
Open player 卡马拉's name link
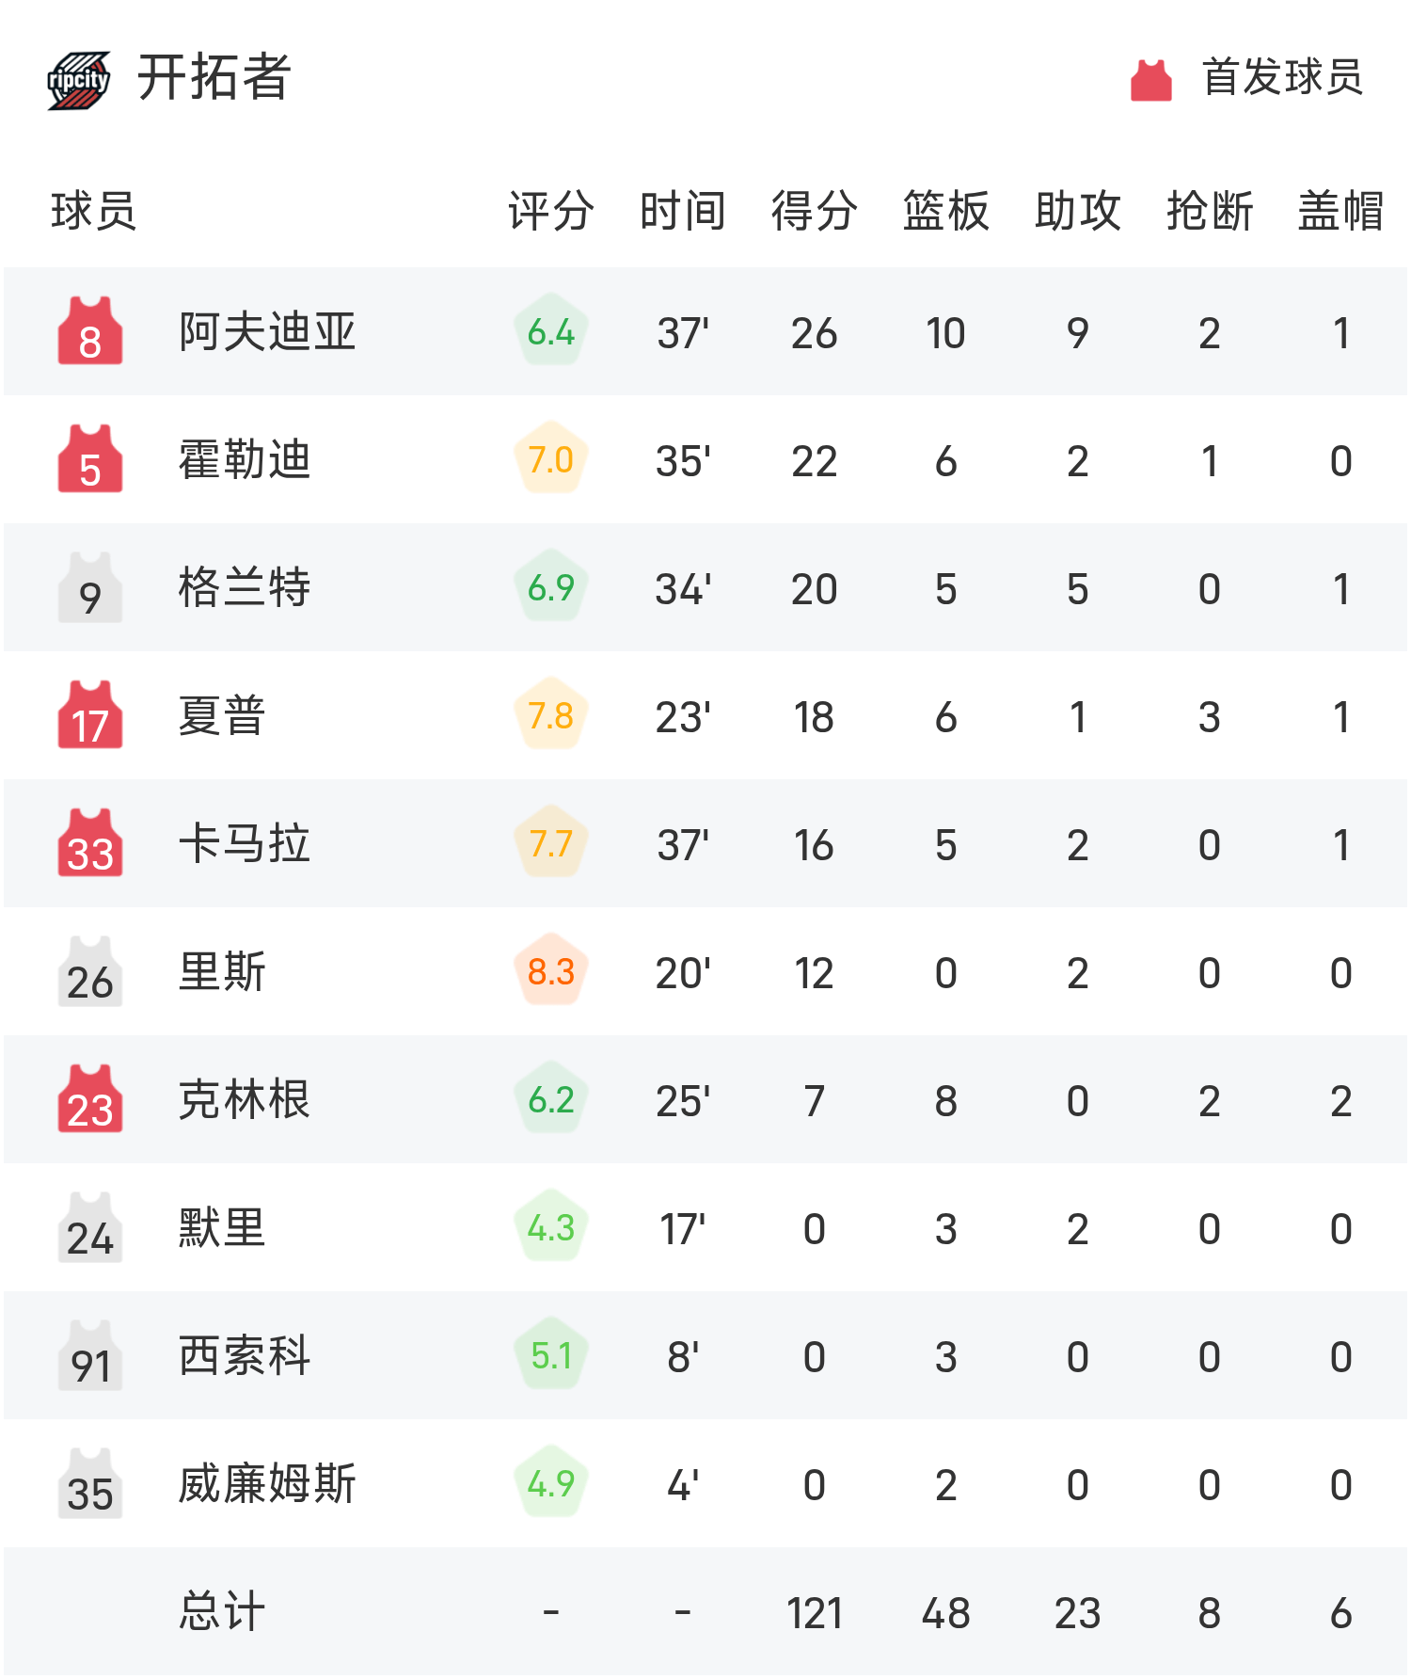[x=245, y=843]
